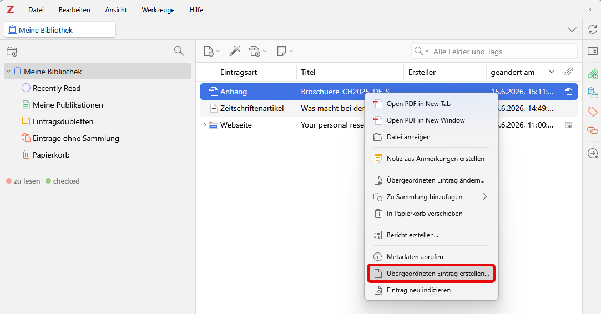
Task: Select the Anhang item row
Action: (x=388, y=92)
